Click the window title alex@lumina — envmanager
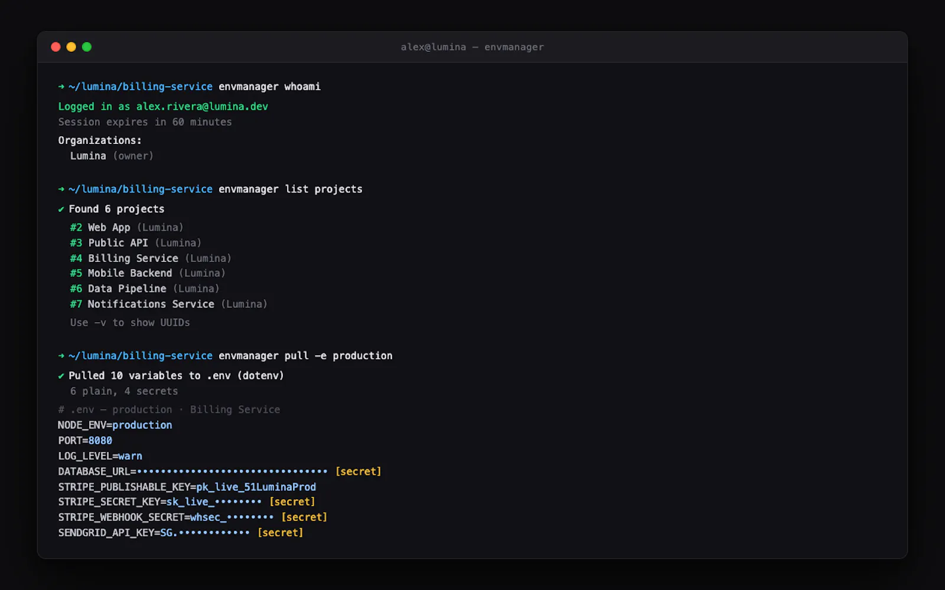 click(x=472, y=47)
